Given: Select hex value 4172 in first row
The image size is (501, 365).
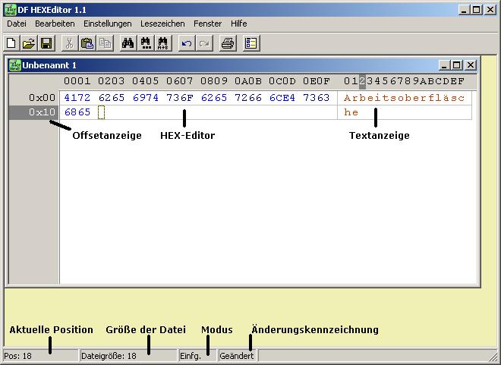Looking at the screenshot, I should [76, 98].
